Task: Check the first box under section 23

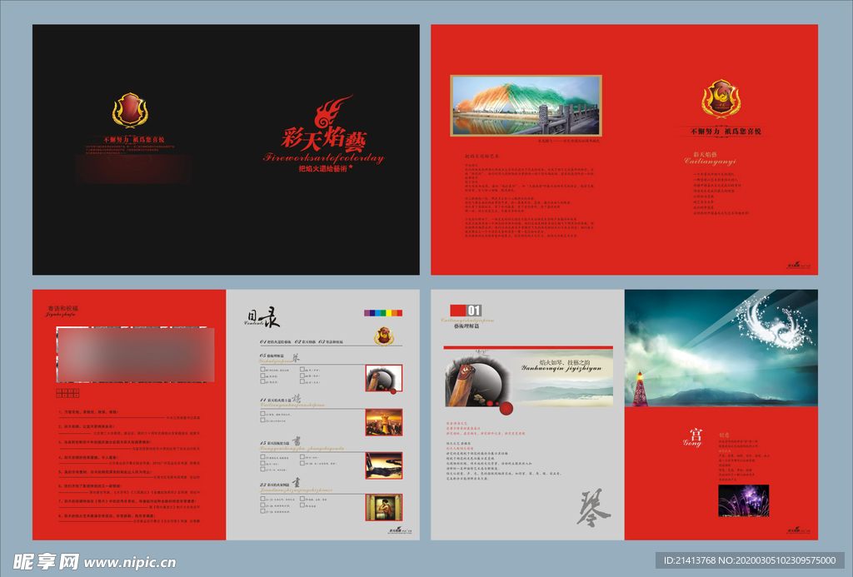Action: (263, 498)
